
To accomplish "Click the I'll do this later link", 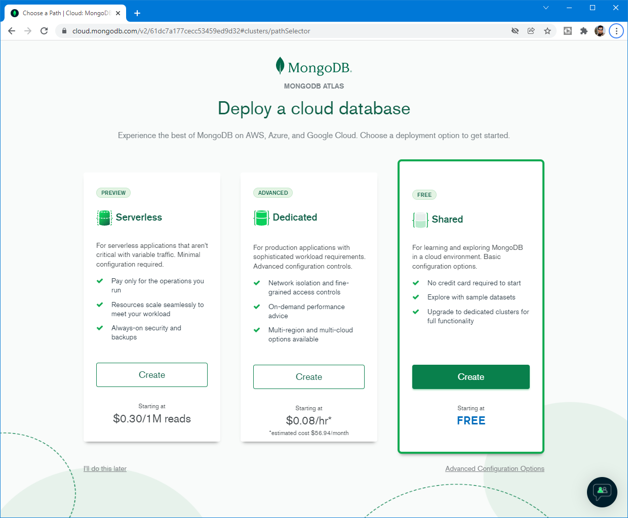I will [105, 468].
